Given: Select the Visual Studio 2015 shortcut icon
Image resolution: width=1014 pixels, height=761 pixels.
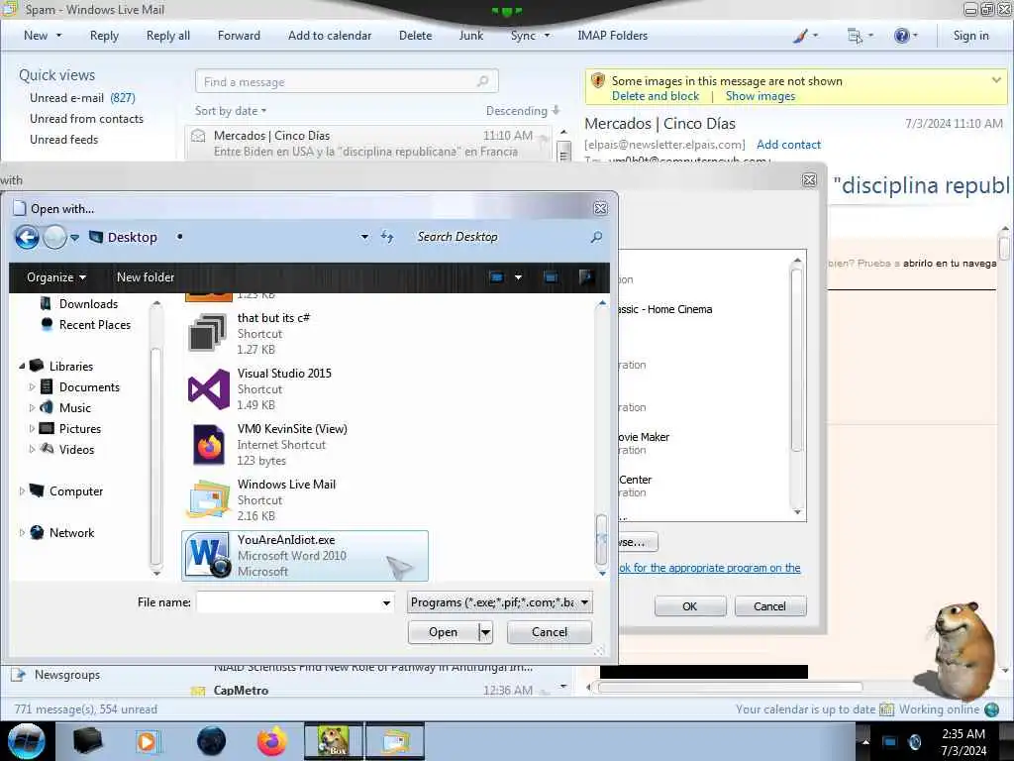Looking at the screenshot, I should 208,388.
